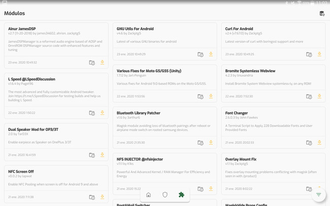Open info for NFC Screen Off

click(x=92, y=197)
